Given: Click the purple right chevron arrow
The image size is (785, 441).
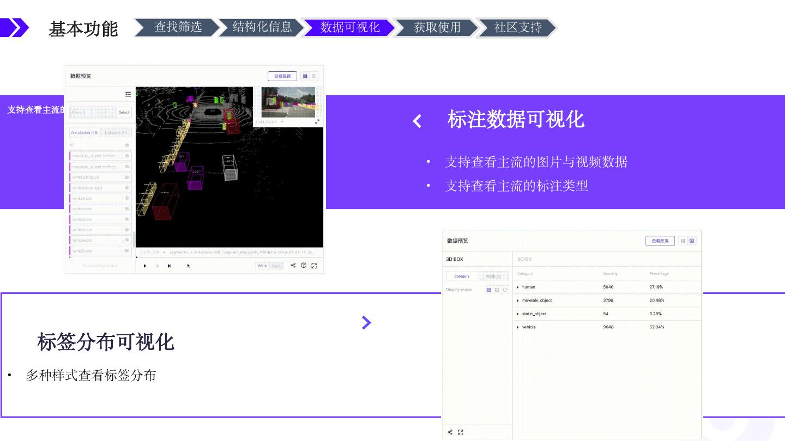Looking at the screenshot, I should click(x=366, y=323).
